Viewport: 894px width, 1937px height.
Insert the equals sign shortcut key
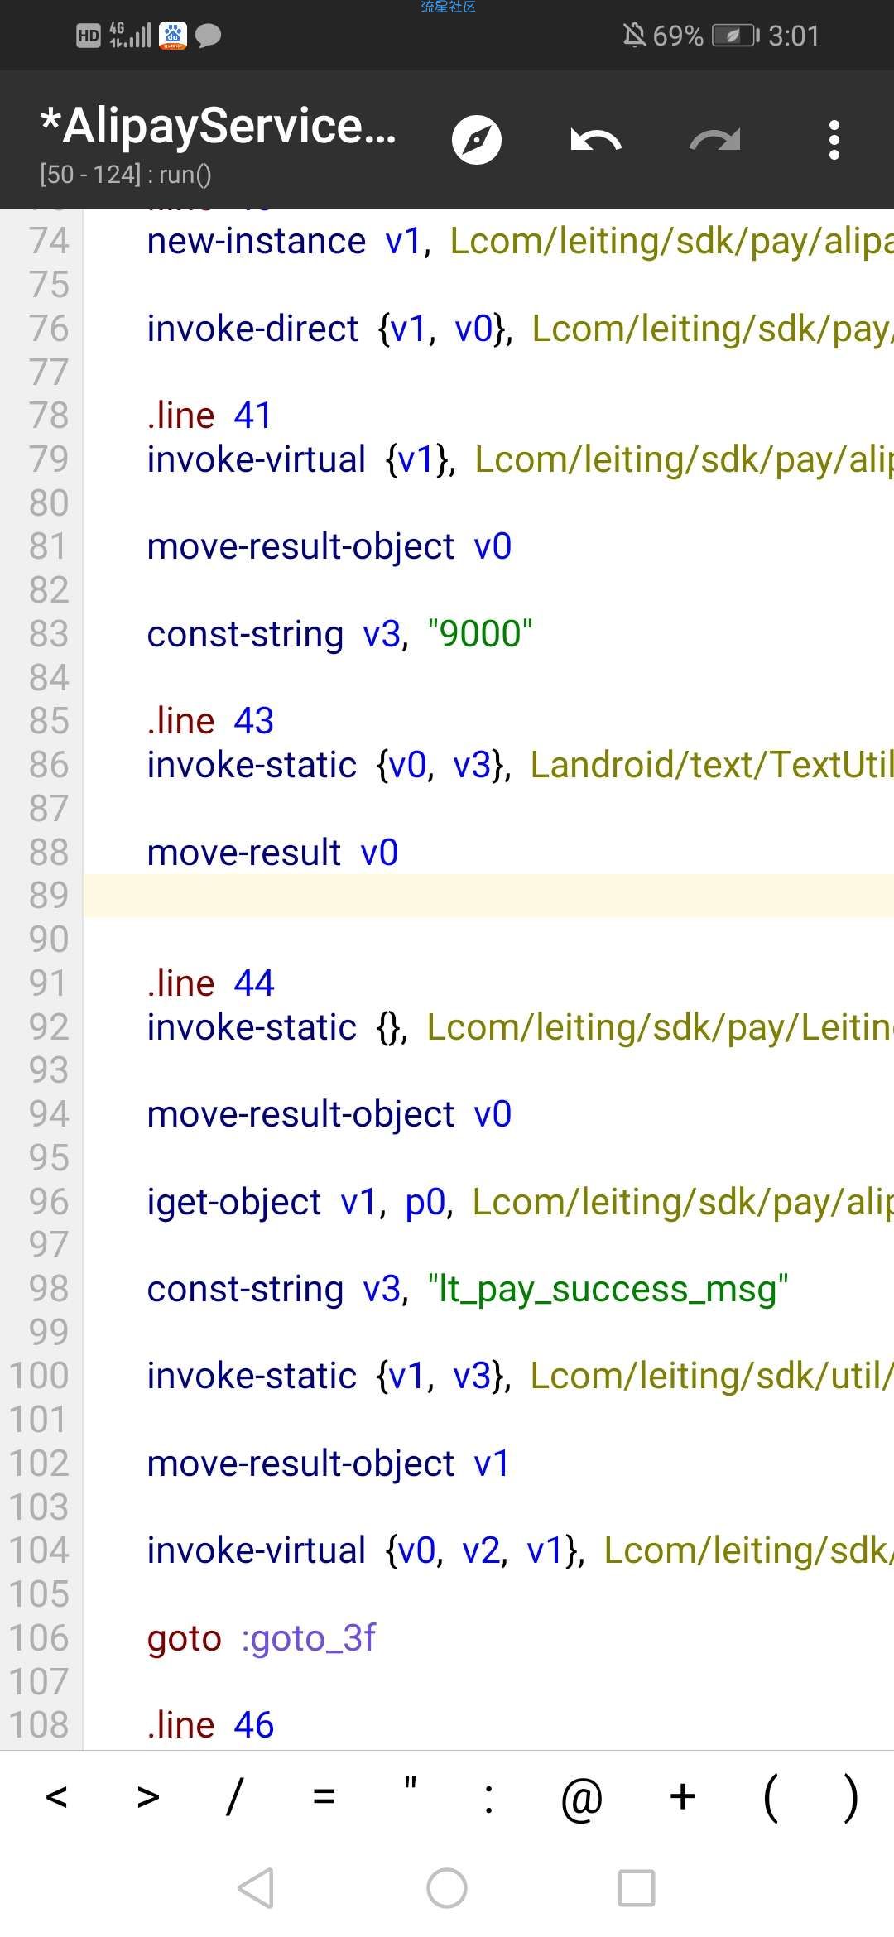[x=324, y=1797]
